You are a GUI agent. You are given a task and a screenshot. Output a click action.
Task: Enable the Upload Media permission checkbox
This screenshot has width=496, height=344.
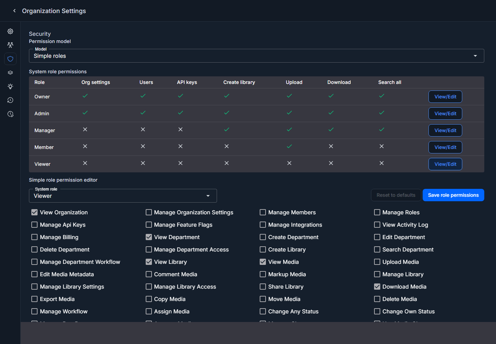click(x=377, y=262)
